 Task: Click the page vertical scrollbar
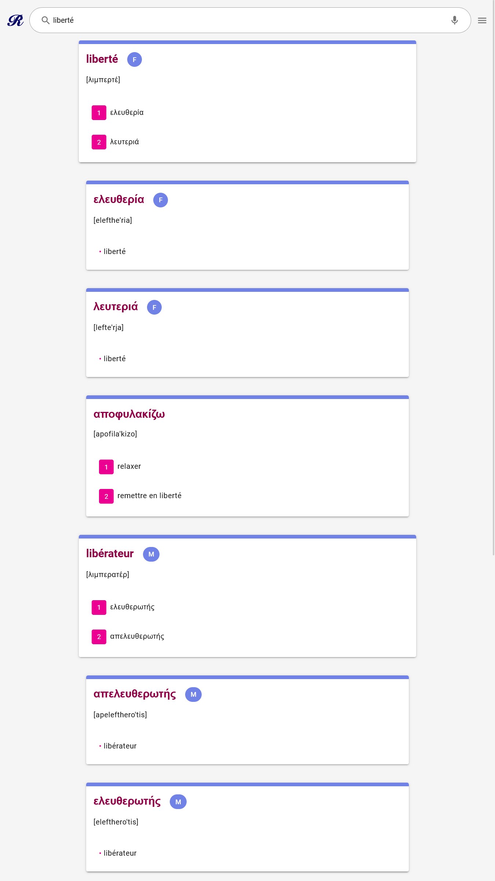pos(493,279)
